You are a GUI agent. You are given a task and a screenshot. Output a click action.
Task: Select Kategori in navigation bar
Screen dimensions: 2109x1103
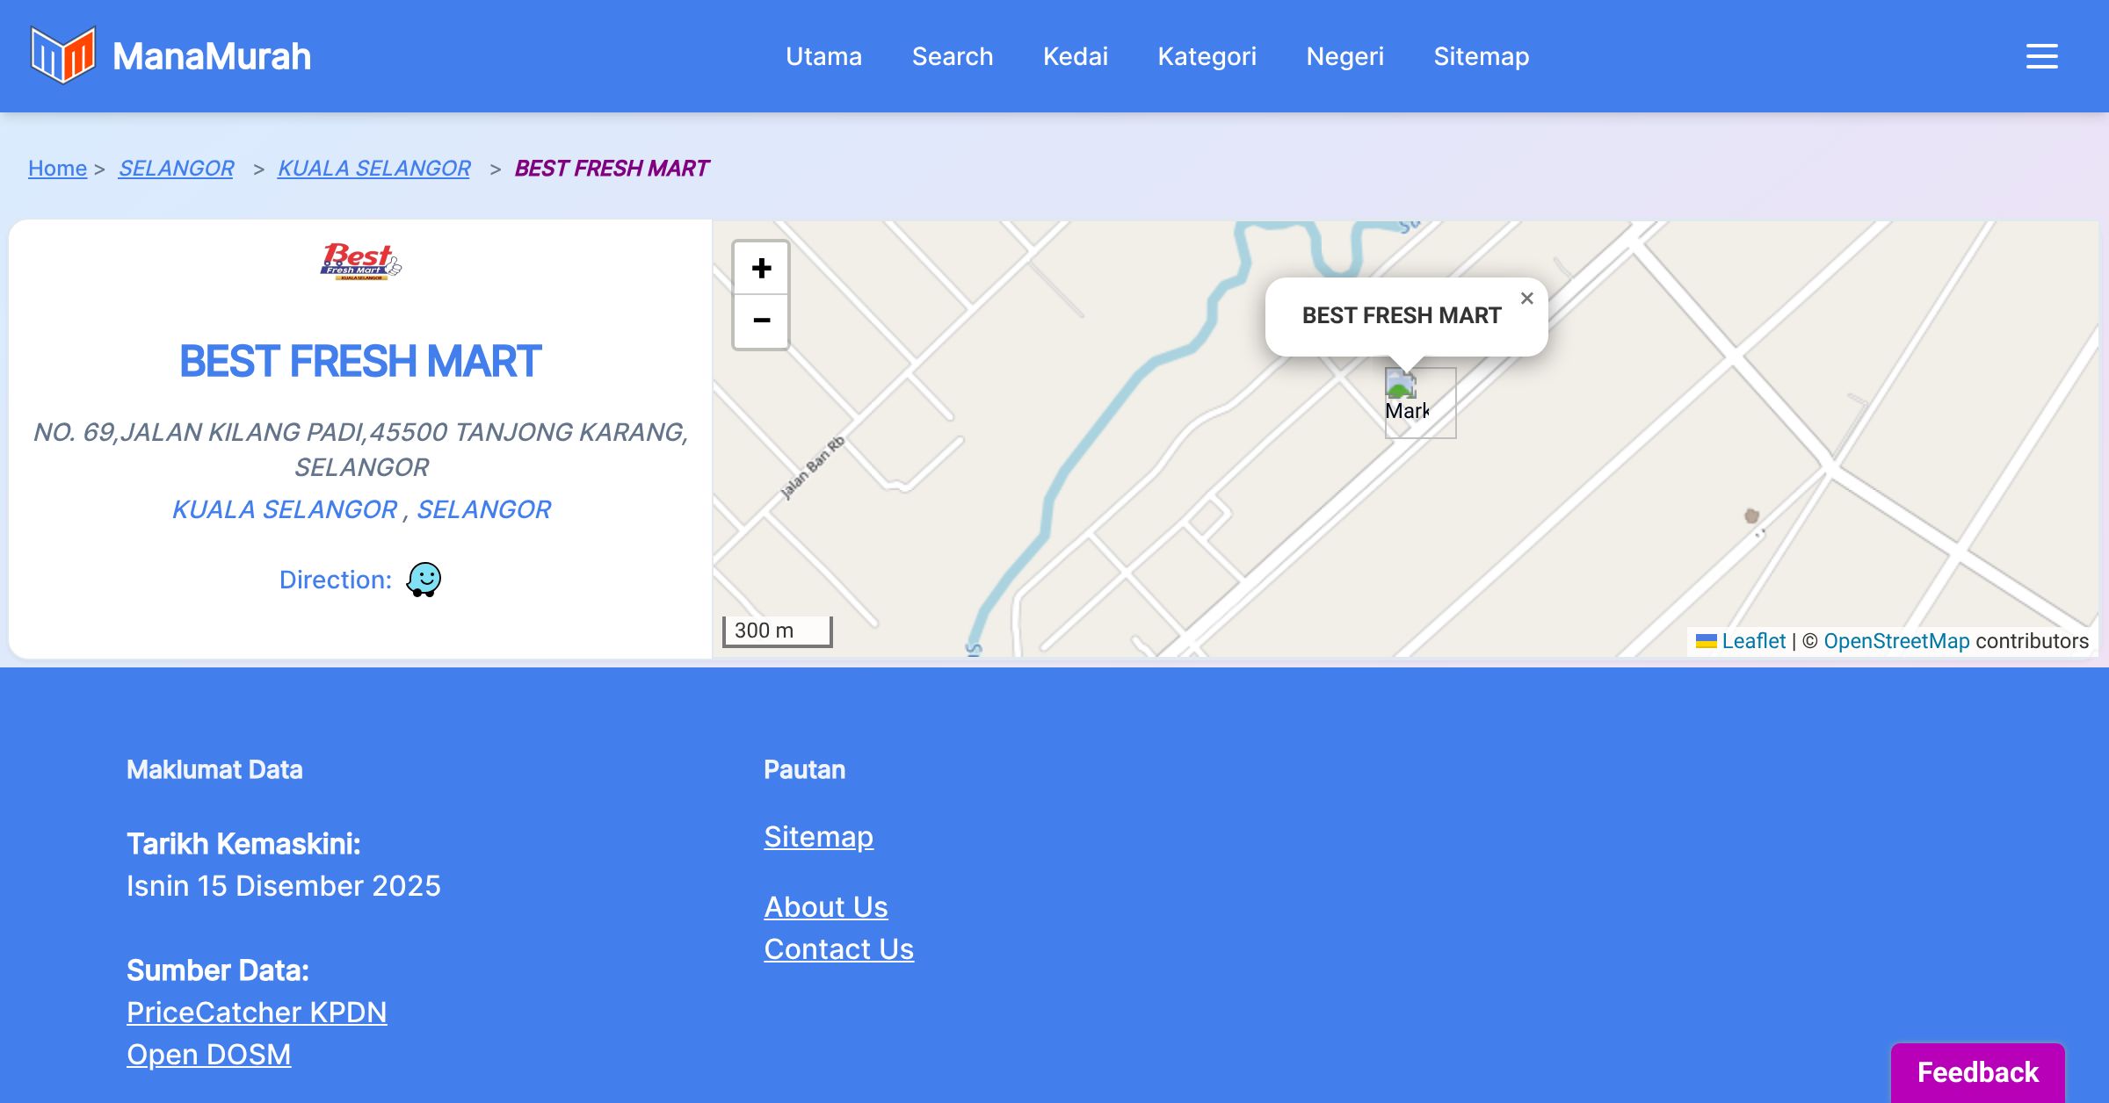(1207, 56)
